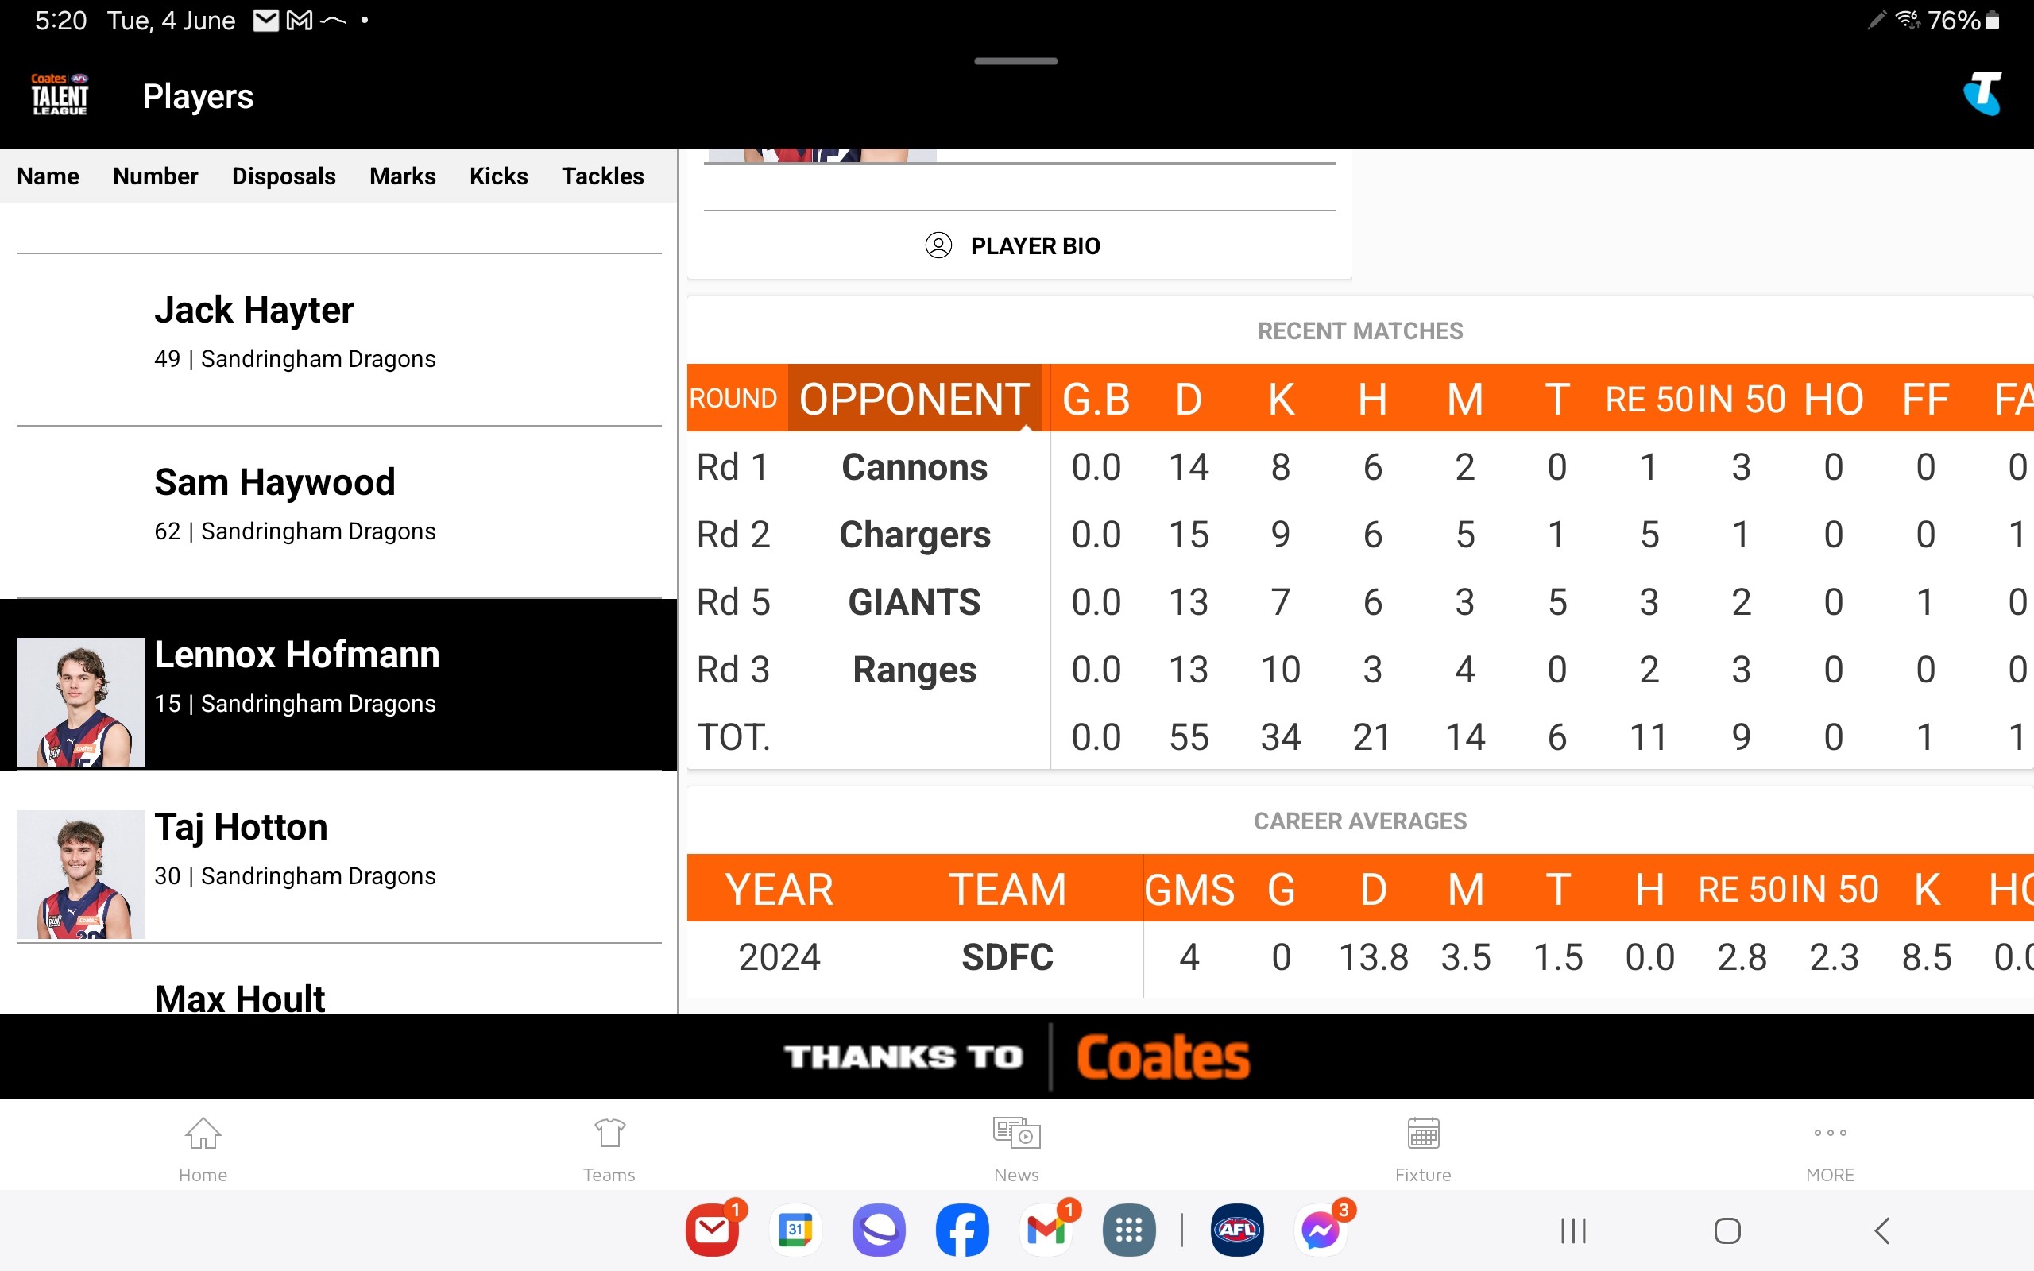Image resolution: width=2034 pixels, height=1271 pixels.
Task: Sort players by Tackles
Action: pyautogui.click(x=601, y=176)
